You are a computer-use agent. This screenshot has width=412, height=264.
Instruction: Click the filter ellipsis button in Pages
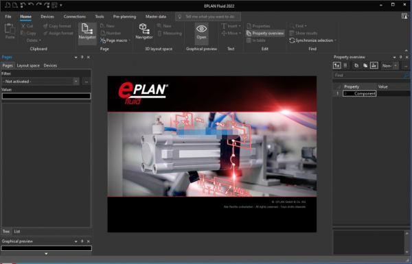87,82
